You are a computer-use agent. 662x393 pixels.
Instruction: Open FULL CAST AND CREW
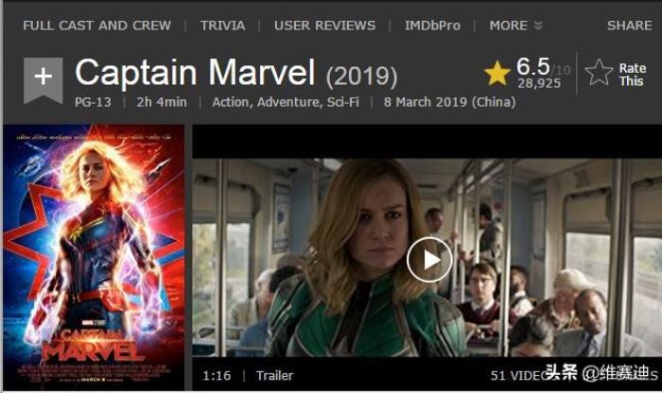coord(97,26)
